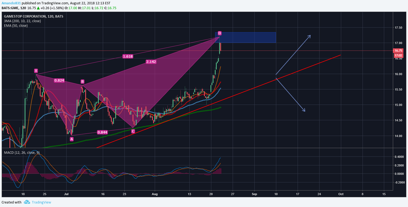
Task: Click the Amando831 author name
Action: (11, 3)
